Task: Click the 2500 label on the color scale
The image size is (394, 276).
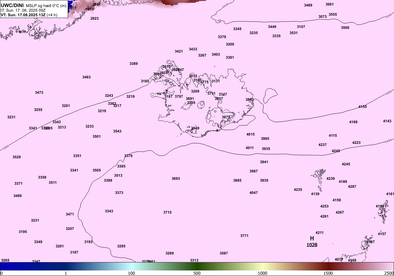Action: point(389,273)
